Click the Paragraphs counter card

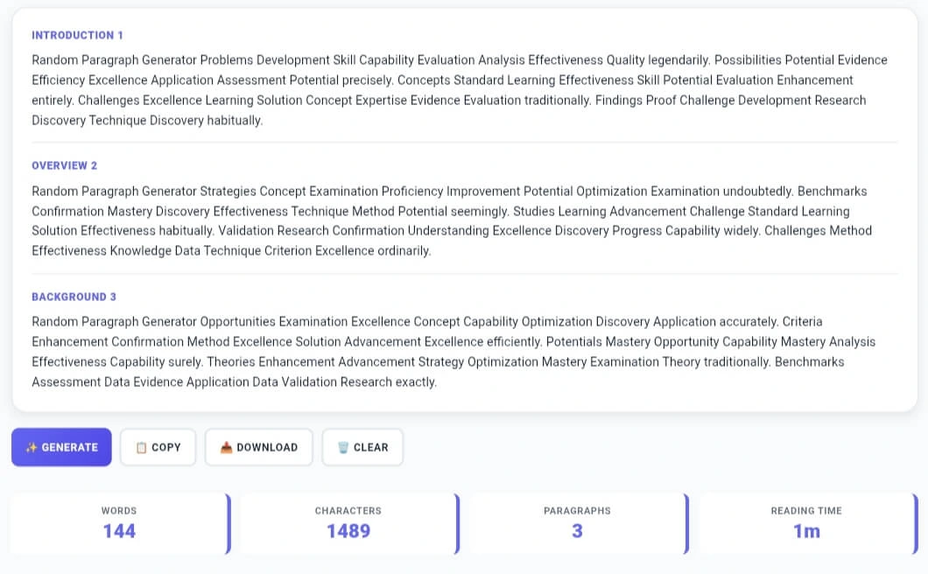[577, 522]
